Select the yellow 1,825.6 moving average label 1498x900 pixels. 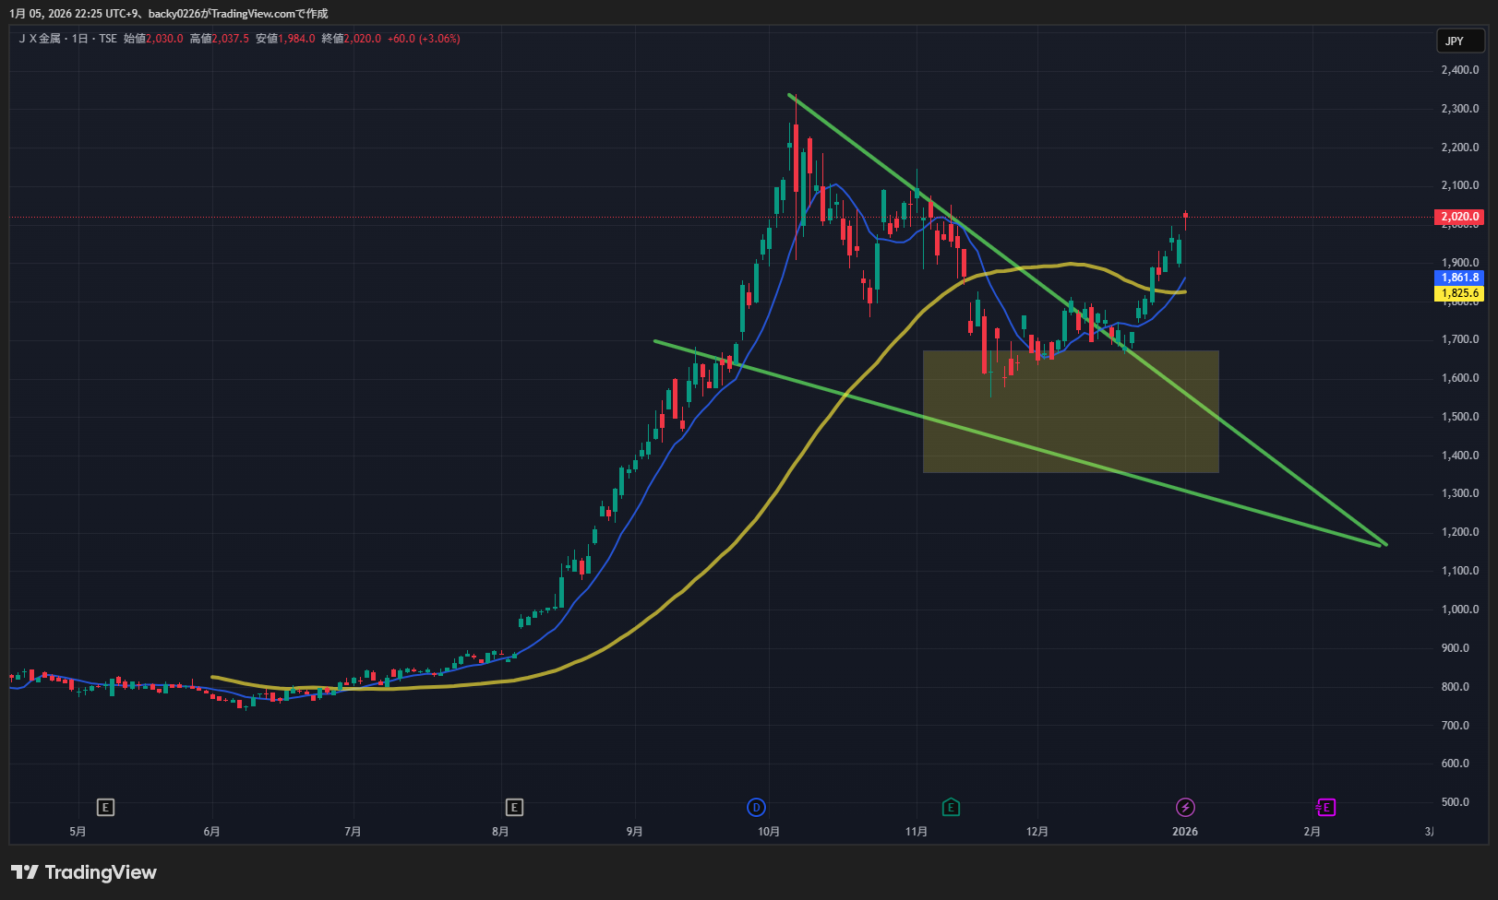tap(1459, 293)
